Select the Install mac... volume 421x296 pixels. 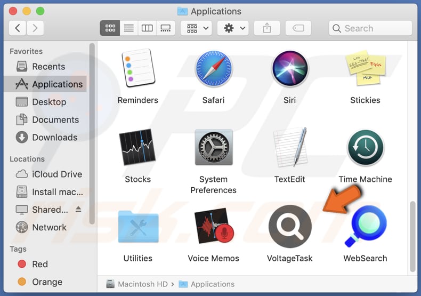45,192
